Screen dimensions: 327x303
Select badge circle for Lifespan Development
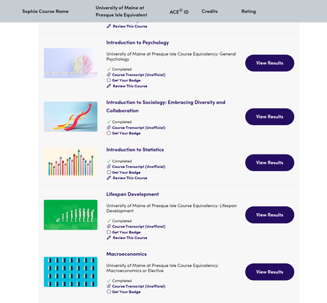click(x=109, y=232)
